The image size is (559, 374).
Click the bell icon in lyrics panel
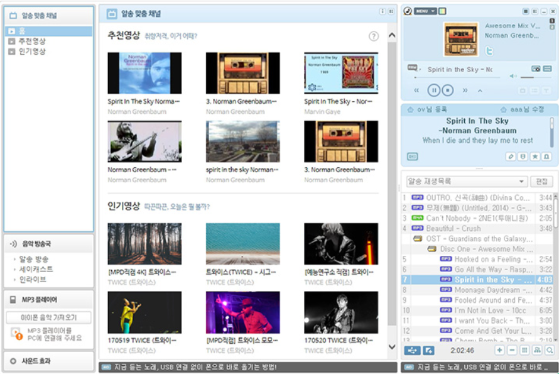(x=546, y=157)
